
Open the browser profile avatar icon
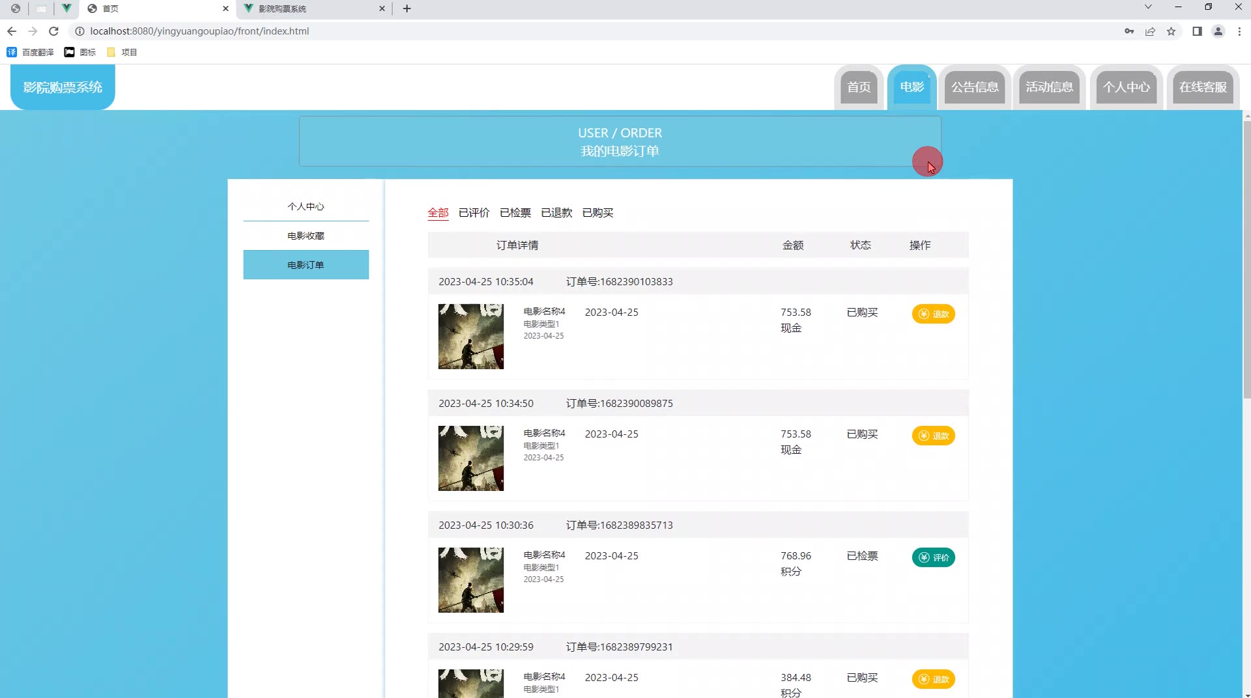click(1218, 31)
